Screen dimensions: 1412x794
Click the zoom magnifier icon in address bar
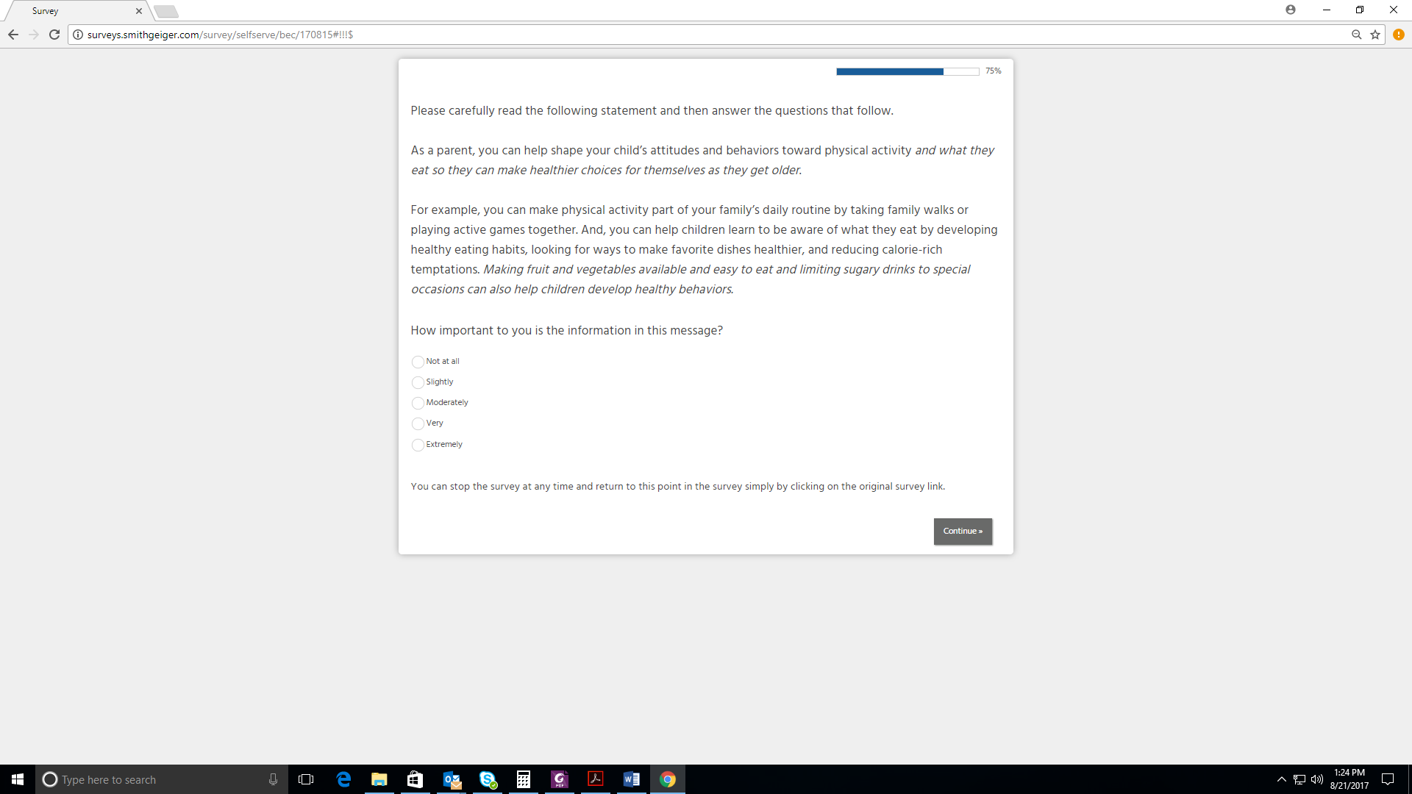[1357, 35]
